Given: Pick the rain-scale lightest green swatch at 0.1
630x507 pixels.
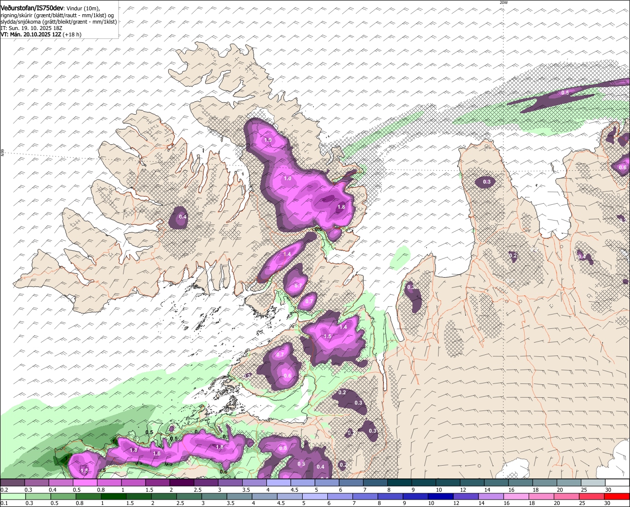Looking at the screenshot, I should pos(13,497).
